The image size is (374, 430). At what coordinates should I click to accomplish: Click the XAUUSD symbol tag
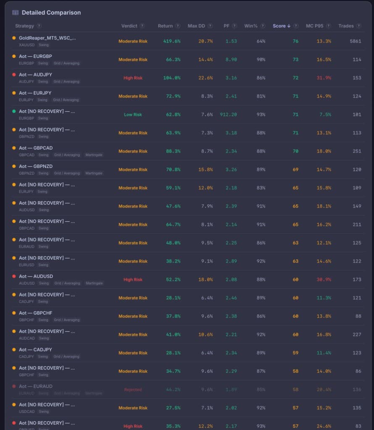point(26,45)
